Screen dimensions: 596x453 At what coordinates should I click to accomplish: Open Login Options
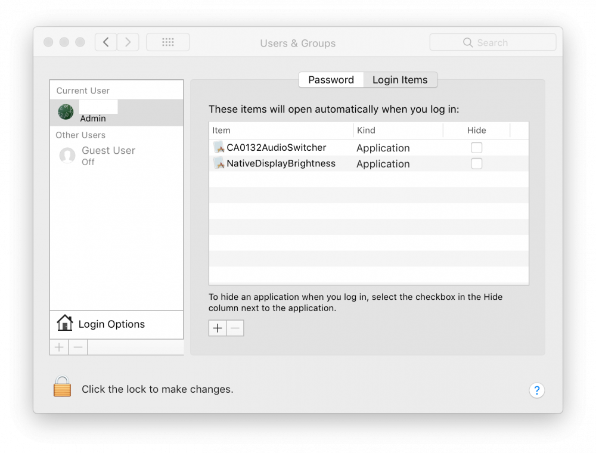pyautogui.click(x=117, y=324)
